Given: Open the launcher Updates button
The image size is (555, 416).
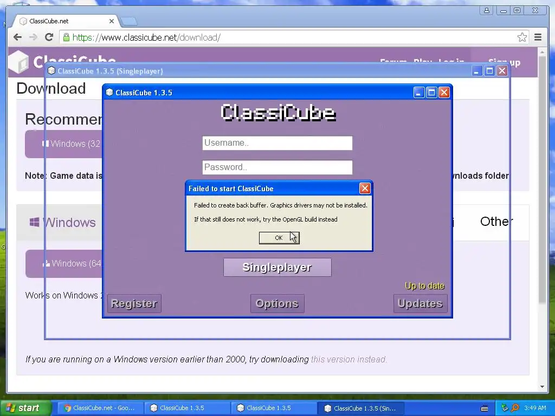Looking at the screenshot, I should (420, 303).
